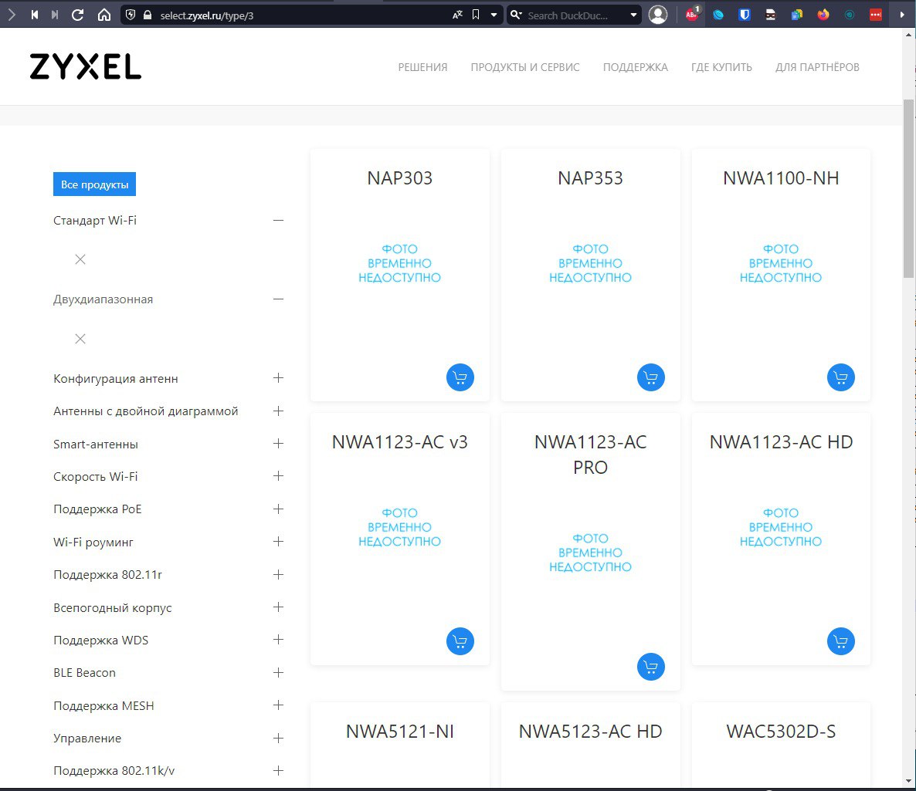This screenshot has width=916, height=791.
Task: Expand the BLE Beacon filter
Action: point(278,672)
